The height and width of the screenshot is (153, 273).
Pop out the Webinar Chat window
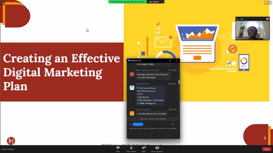[x=169, y=60]
